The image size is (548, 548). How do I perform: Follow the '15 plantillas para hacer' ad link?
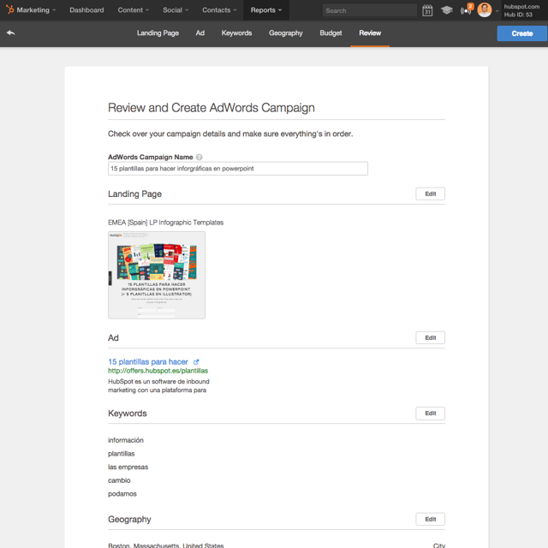[148, 362]
